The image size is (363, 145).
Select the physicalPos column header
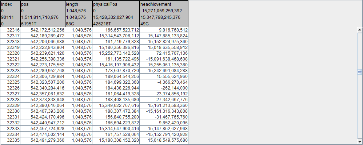tap(116, 4)
